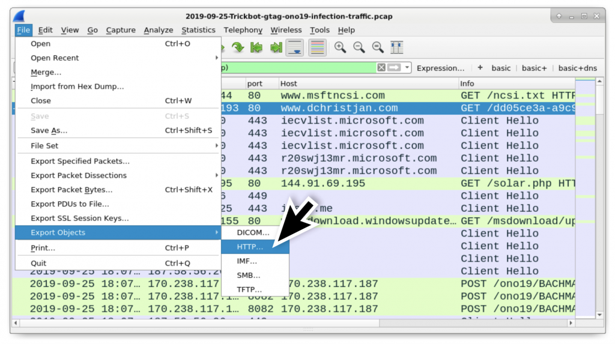Click the zoom out magnifier icon

pyautogui.click(x=359, y=47)
